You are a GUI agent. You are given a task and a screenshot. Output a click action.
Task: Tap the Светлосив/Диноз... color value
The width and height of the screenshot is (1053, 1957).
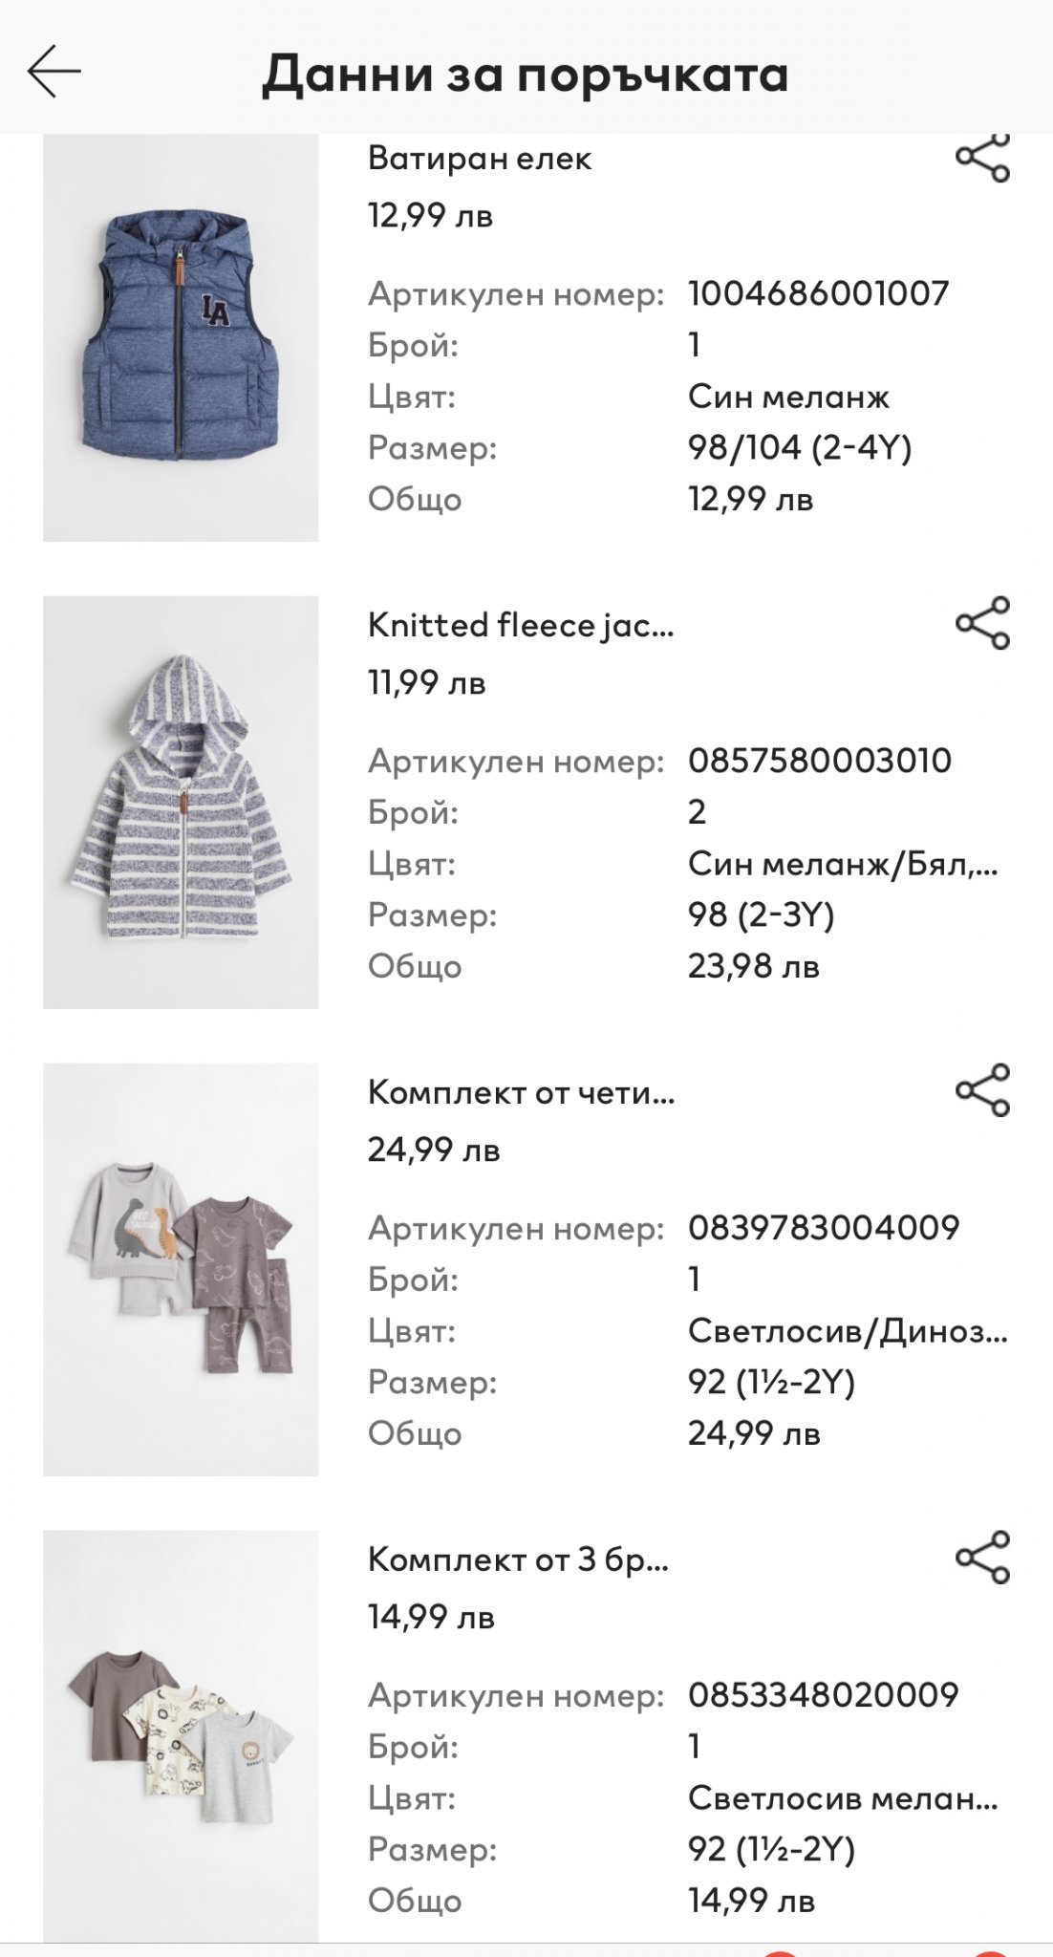point(847,1331)
